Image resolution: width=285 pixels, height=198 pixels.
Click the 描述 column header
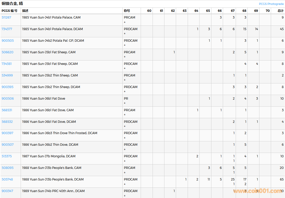pos(25,11)
